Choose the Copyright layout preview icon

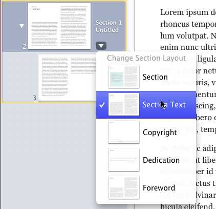point(124,132)
